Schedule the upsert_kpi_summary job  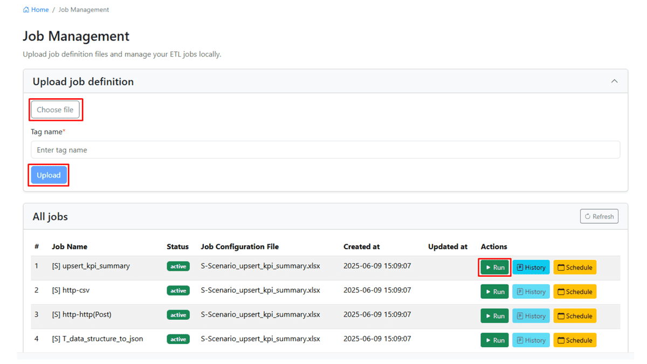coord(575,267)
